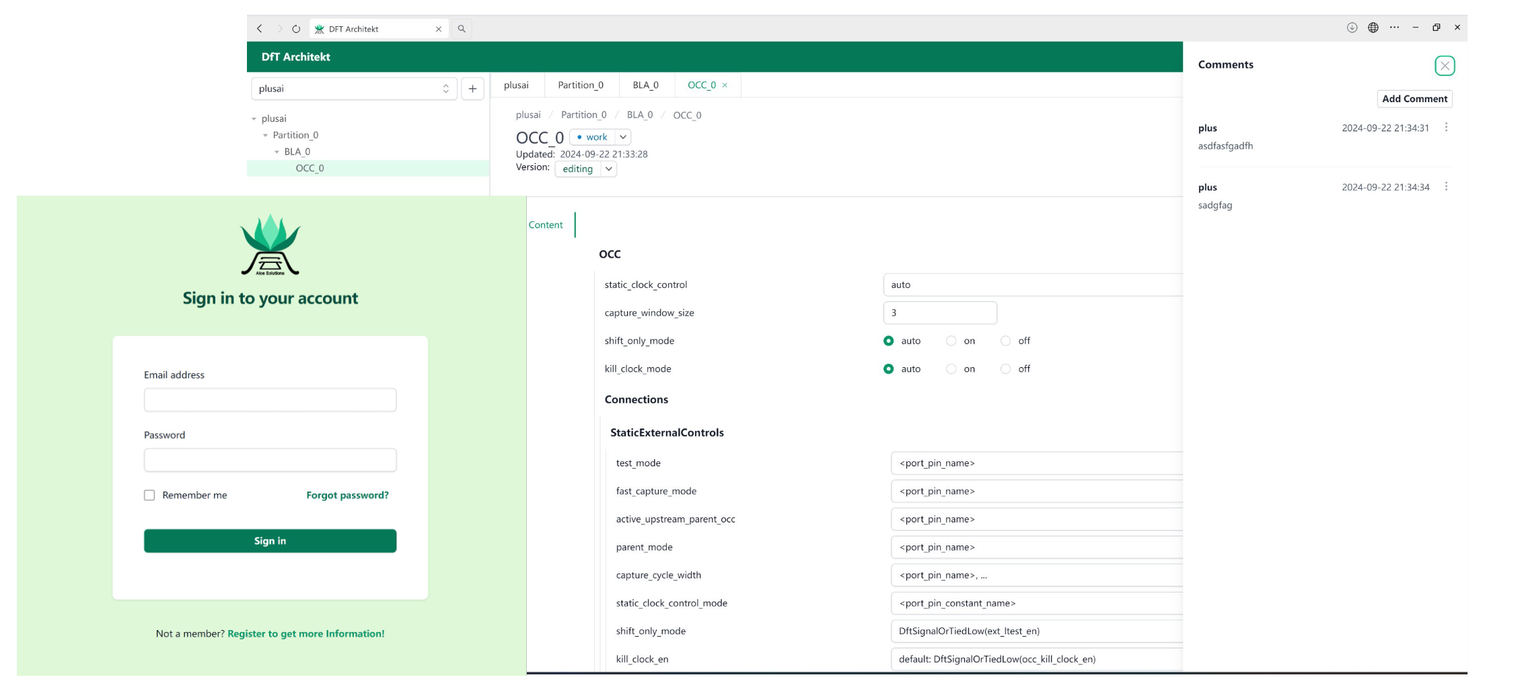Click the parent_mode input field
Image resolution: width=1522 pixels, height=694 pixels.
1037,547
